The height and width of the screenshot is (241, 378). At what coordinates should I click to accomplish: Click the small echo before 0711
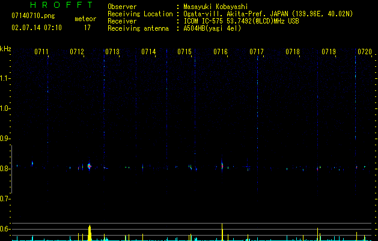click(32, 164)
